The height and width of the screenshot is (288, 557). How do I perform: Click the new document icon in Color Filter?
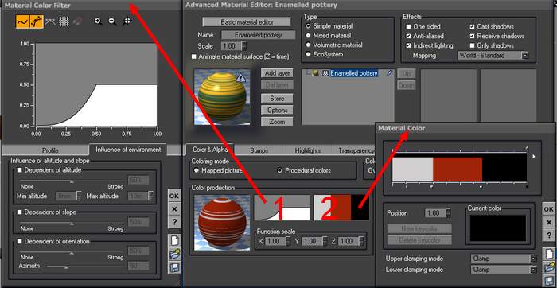click(174, 240)
